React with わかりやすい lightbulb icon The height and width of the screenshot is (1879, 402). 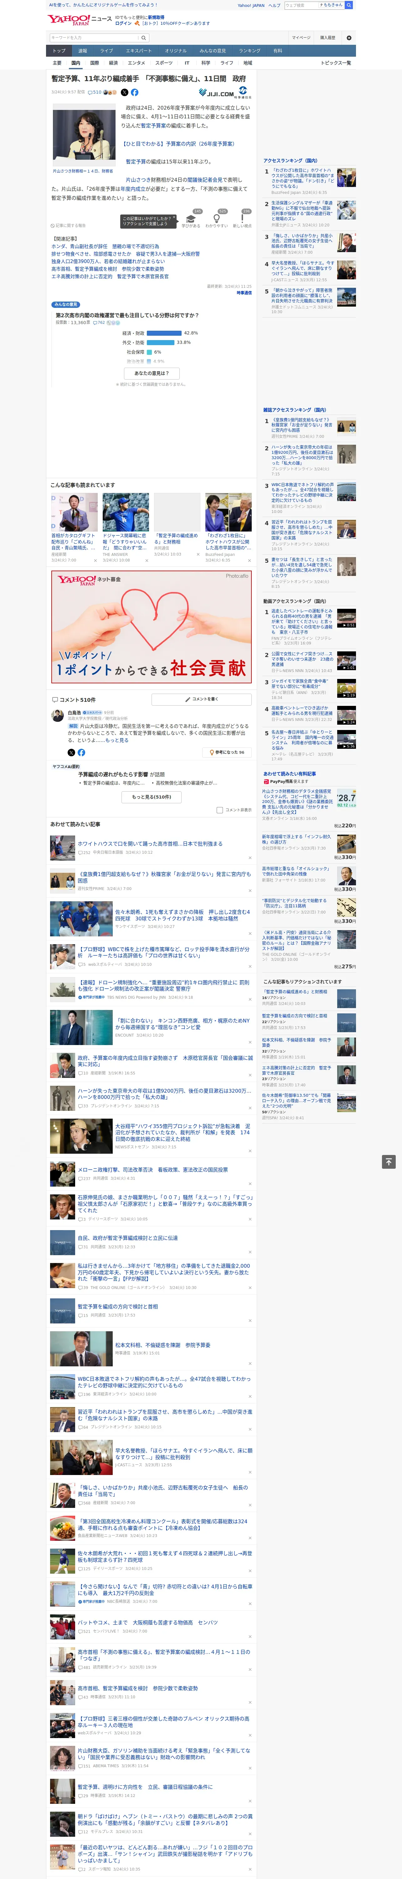(x=217, y=219)
